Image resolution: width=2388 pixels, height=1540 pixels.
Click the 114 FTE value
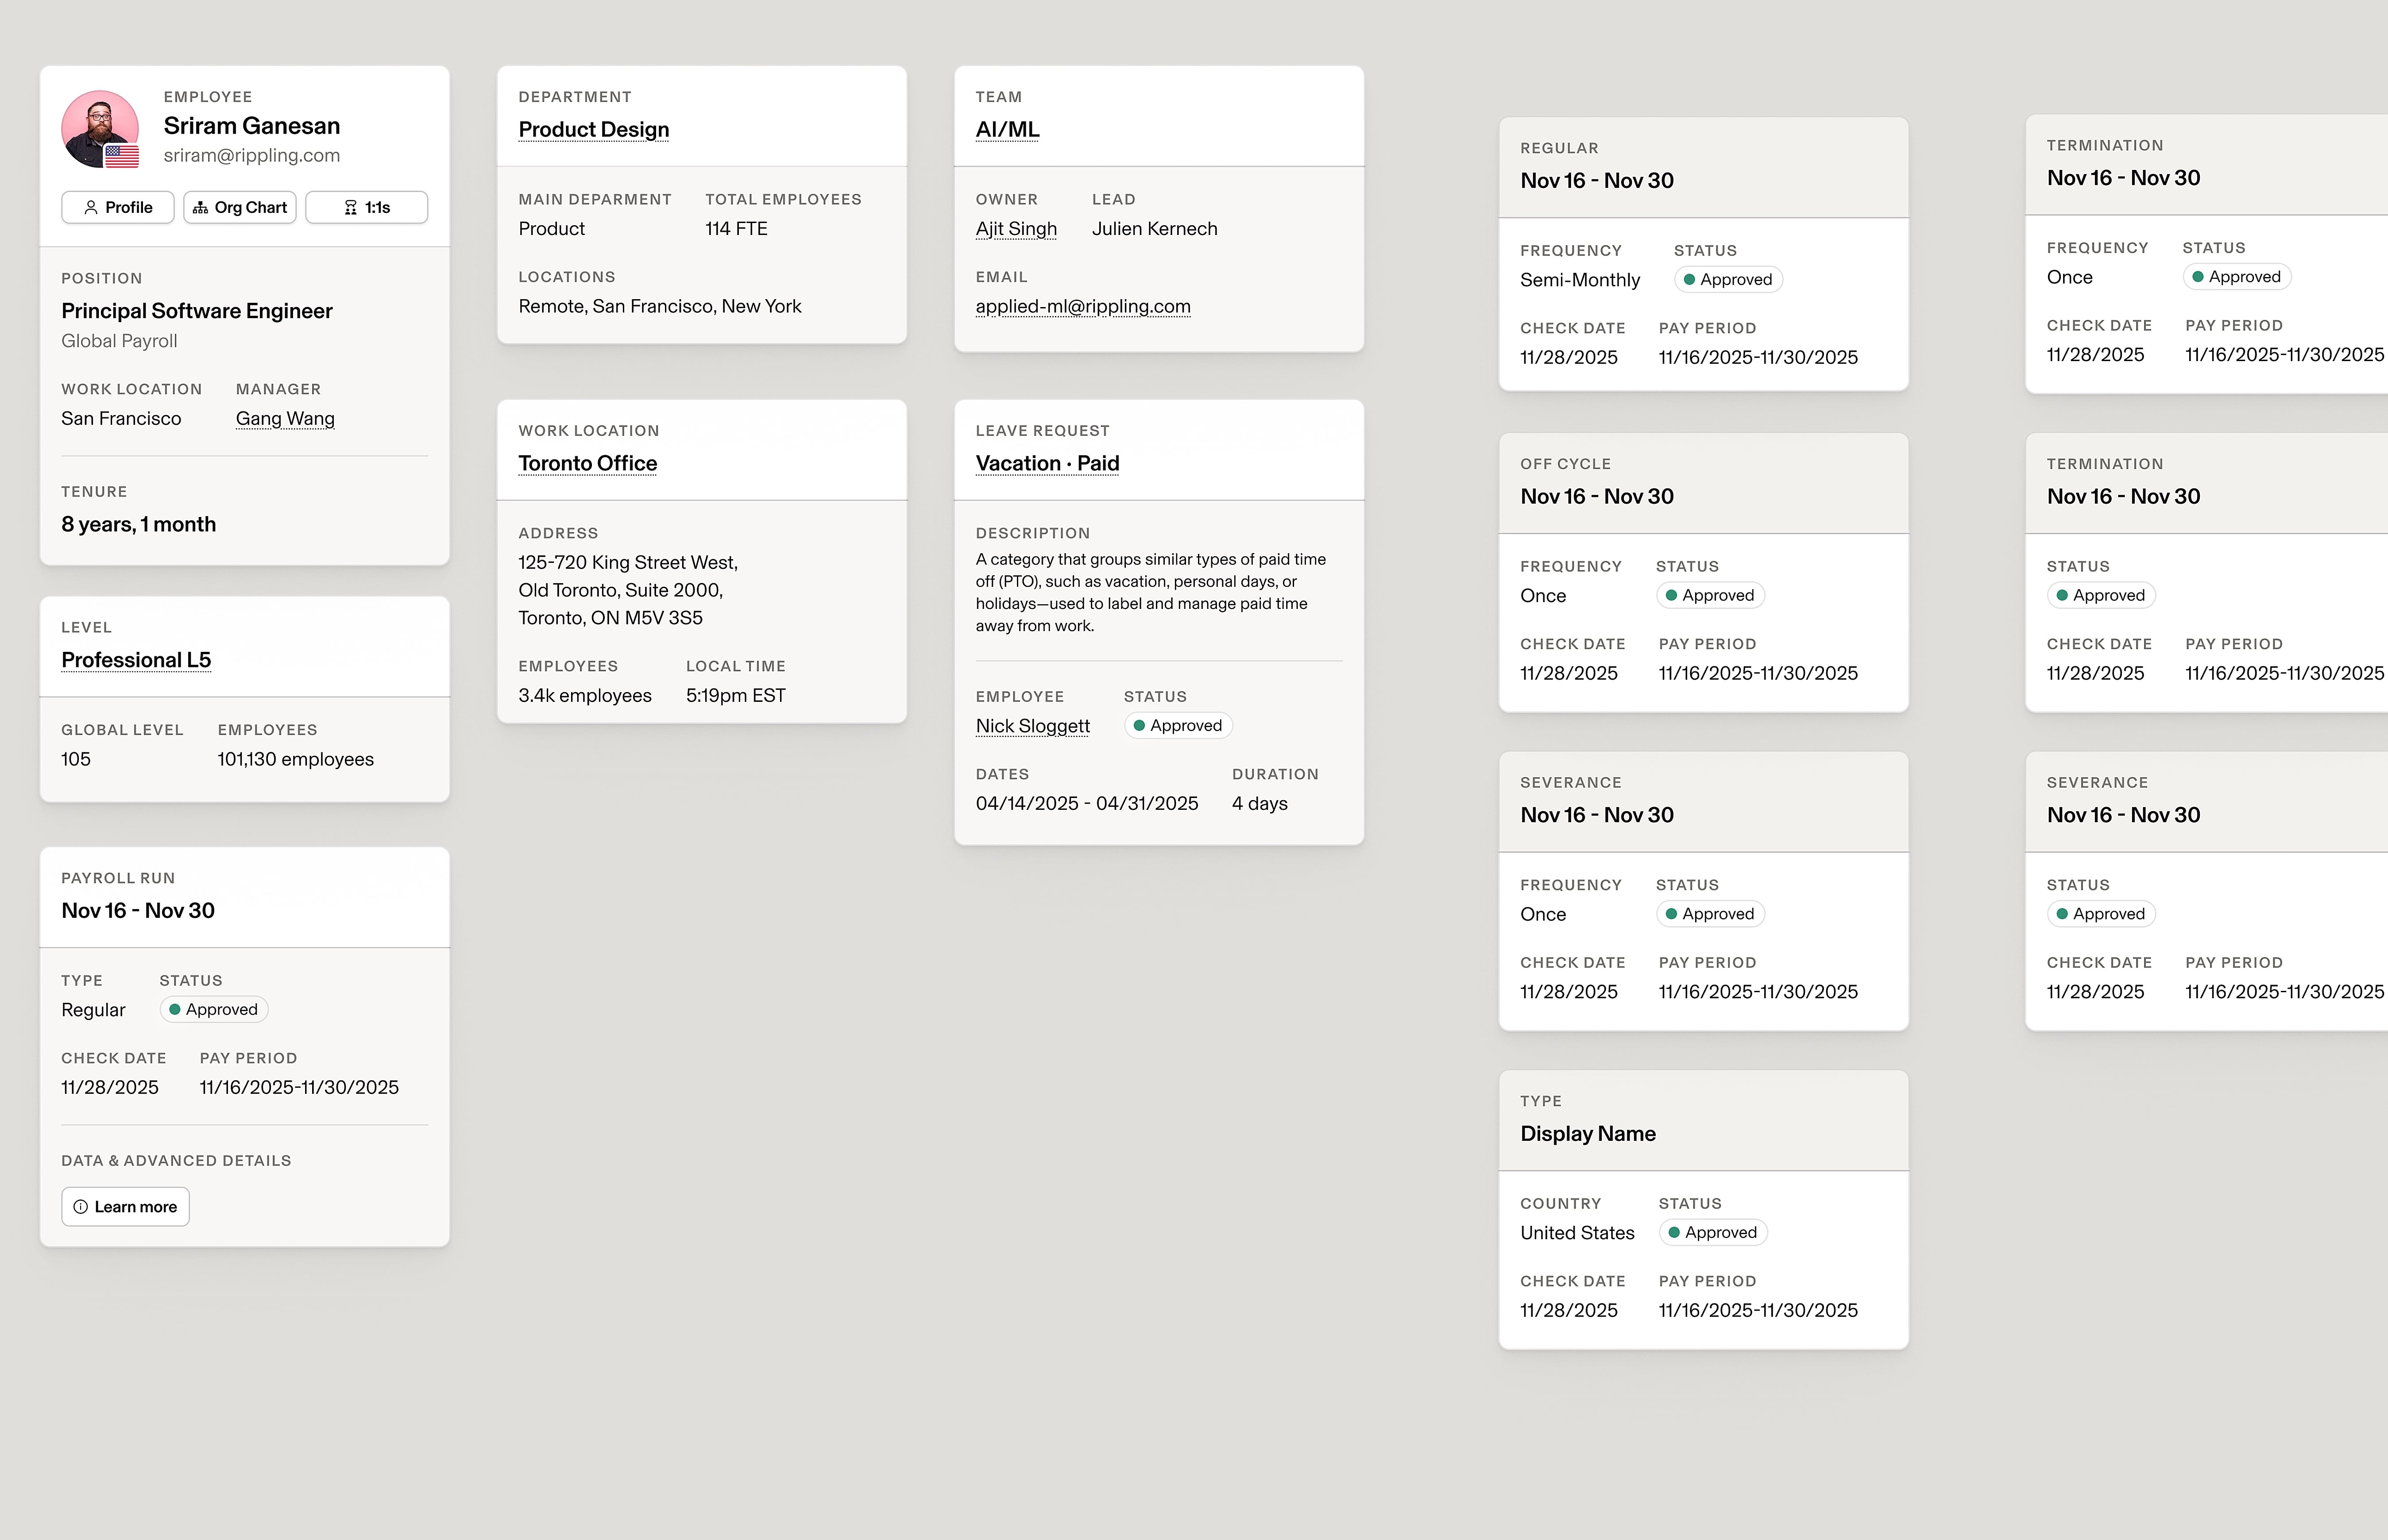[x=736, y=228]
